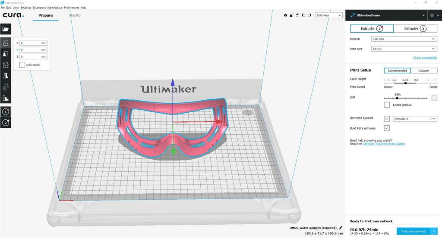Open Ultimaker Troubleshooting Guides link
This screenshot has width=442, height=238.
(384, 144)
